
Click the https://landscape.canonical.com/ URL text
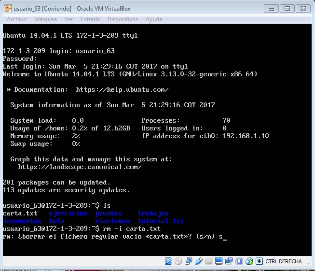coord(80,167)
